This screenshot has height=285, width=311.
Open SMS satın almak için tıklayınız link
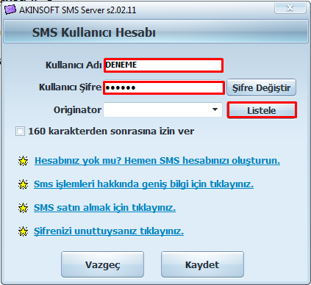(x=104, y=208)
